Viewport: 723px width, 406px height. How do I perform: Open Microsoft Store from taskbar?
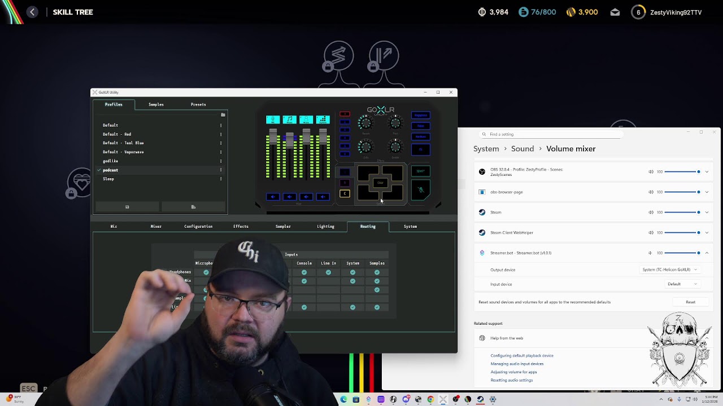tap(356, 399)
